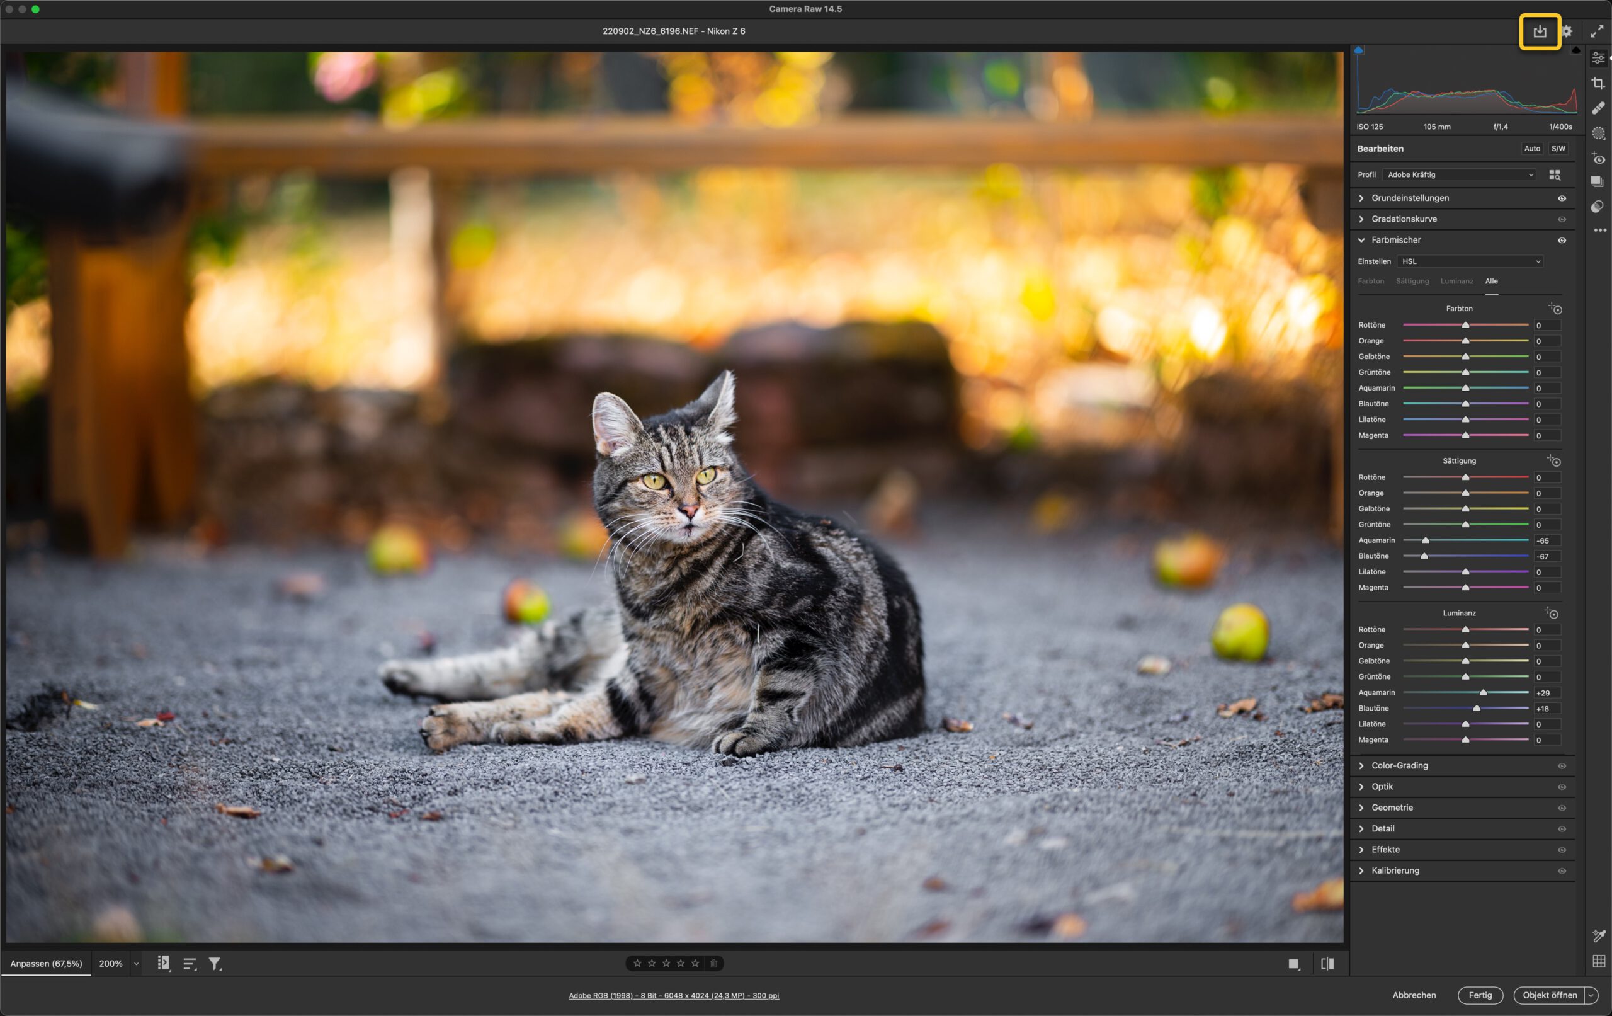Toggle before/after comparison view icon

(1327, 964)
